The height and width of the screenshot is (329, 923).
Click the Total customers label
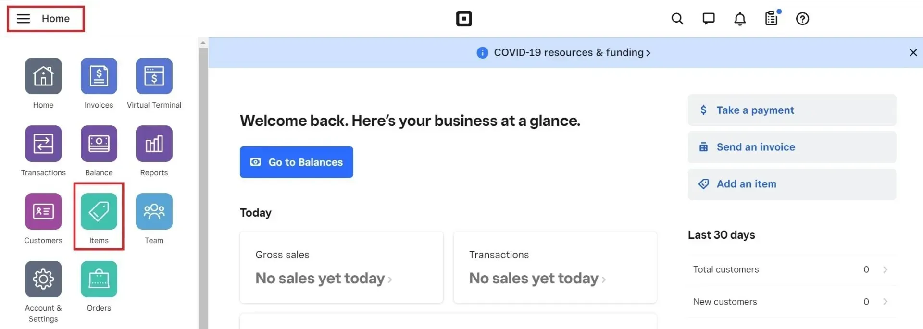pos(726,269)
